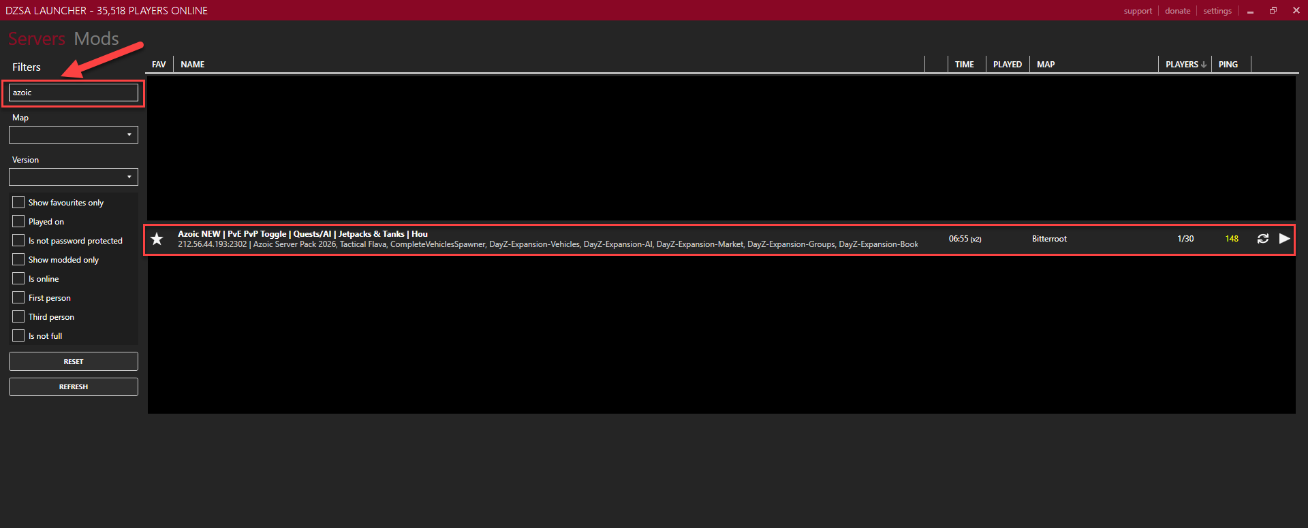Click the RESET filters button

tap(74, 361)
